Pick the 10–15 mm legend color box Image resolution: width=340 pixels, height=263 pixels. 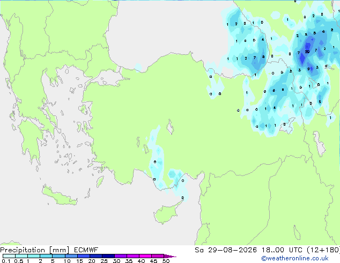point(71,256)
